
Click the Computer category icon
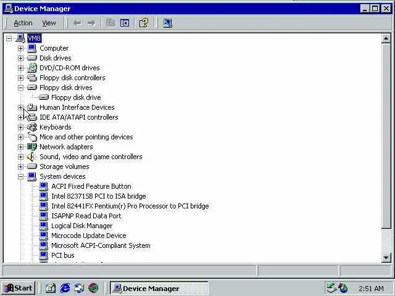click(x=32, y=48)
